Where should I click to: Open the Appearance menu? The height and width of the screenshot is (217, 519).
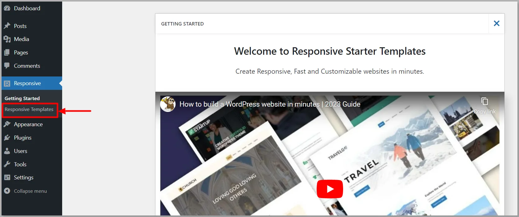point(28,124)
